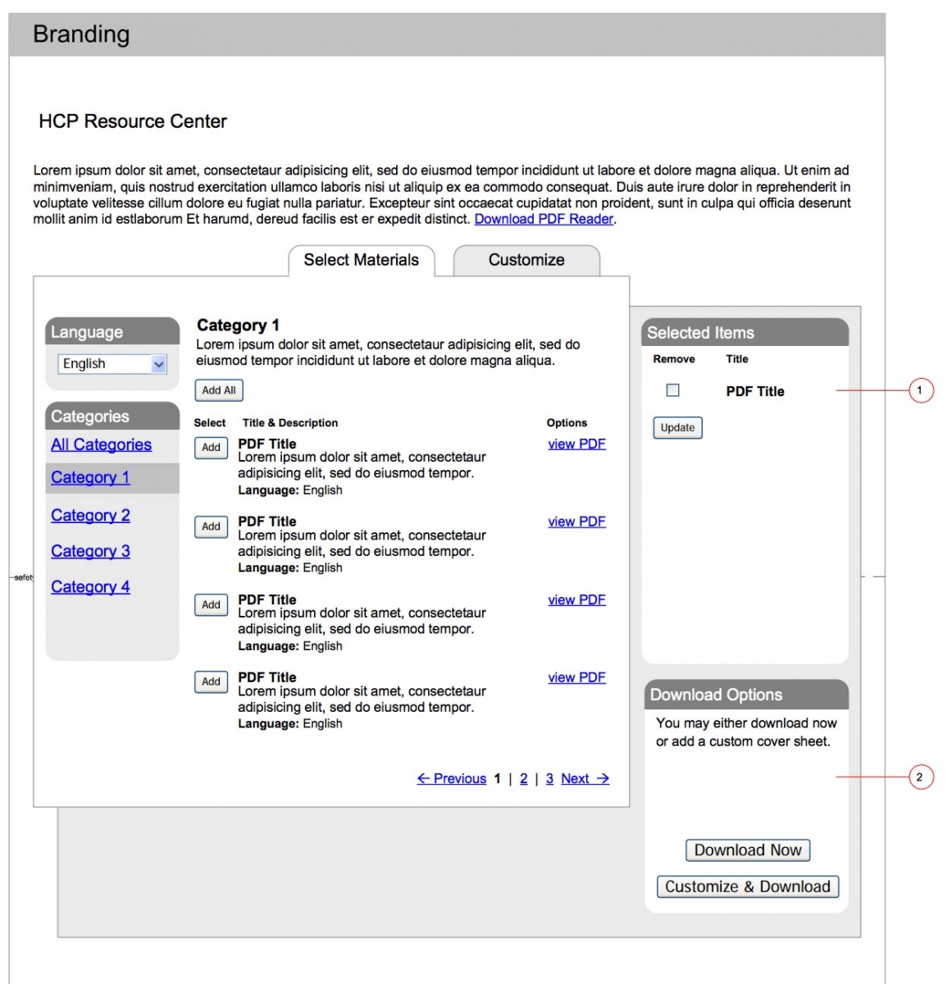This screenshot has height=984, width=952.
Task: Jump to results page 3
Action: tap(549, 778)
